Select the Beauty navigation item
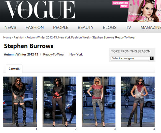This screenshot has height=133, width=161. (x=86, y=28)
